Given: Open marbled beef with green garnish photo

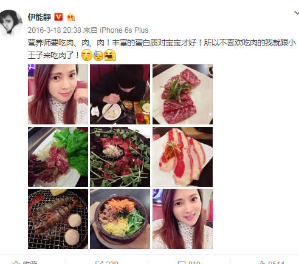Looking at the screenshot, I should [x=182, y=94].
